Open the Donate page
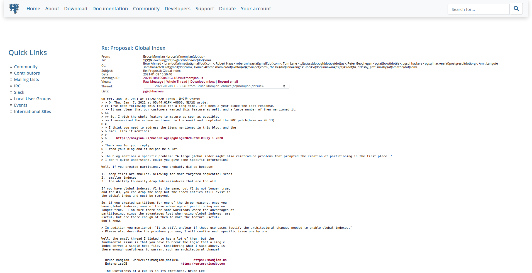 [227, 9]
